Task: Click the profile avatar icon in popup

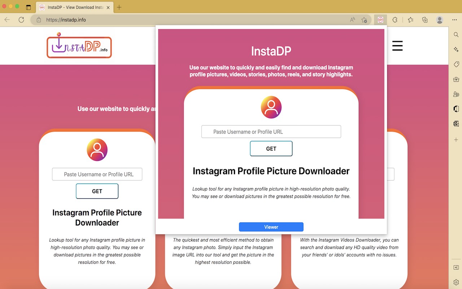Action: (271, 107)
